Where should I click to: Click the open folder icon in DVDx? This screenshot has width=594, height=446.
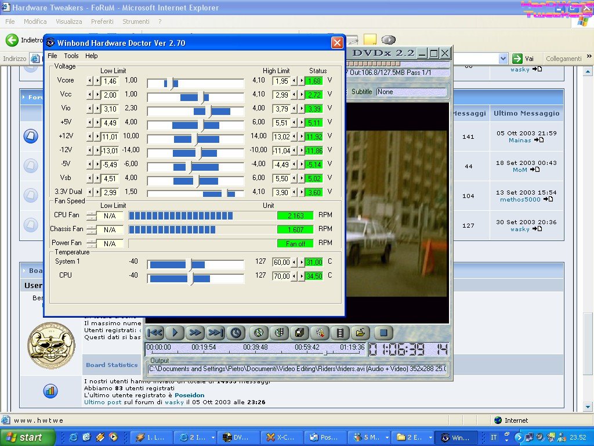[x=360, y=333]
